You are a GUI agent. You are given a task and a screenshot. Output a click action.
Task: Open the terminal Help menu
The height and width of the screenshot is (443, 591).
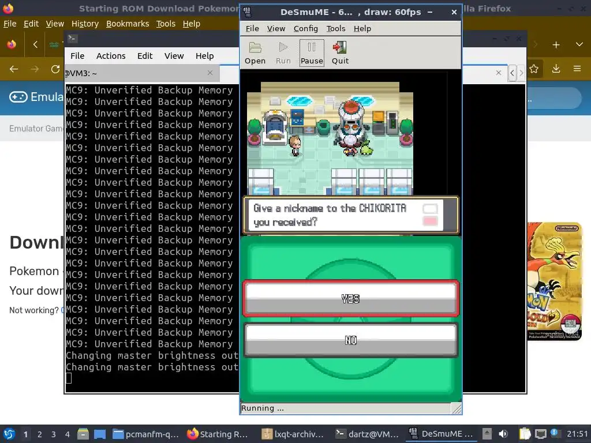click(x=205, y=56)
